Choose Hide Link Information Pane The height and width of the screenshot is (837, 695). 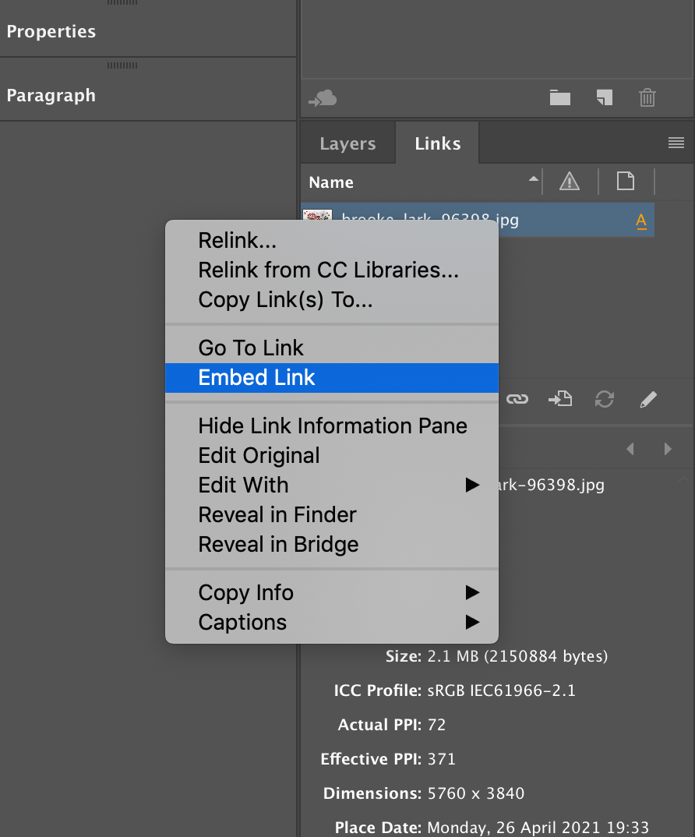(x=331, y=426)
